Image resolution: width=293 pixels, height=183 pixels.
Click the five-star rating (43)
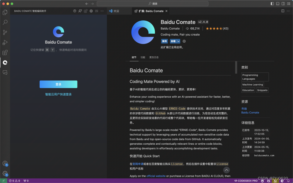pos(217,29)
